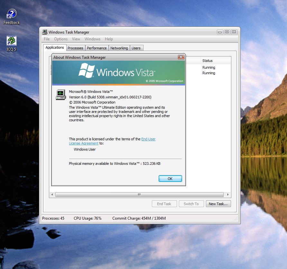The height and width of the screenshot is (269, 287).
Task: Click the horizontal scrollbar below the task list
Action: pos(139,194)
